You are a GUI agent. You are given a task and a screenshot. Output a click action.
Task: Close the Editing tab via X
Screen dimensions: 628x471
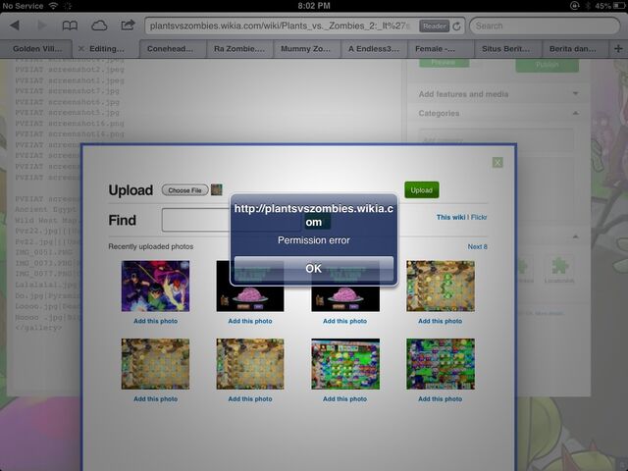point(81,48)
